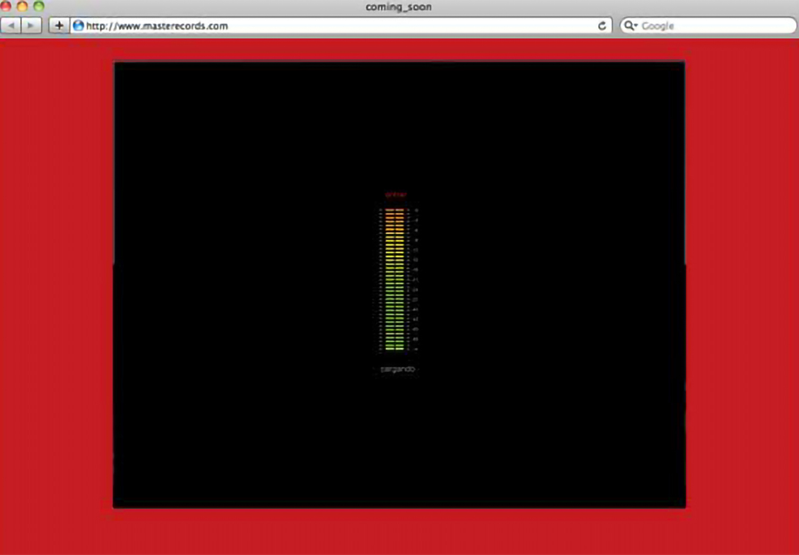The width and height of the screenshot is (799, 555).
Task: Click empty black area below cargando text
Action: [398, 442]
